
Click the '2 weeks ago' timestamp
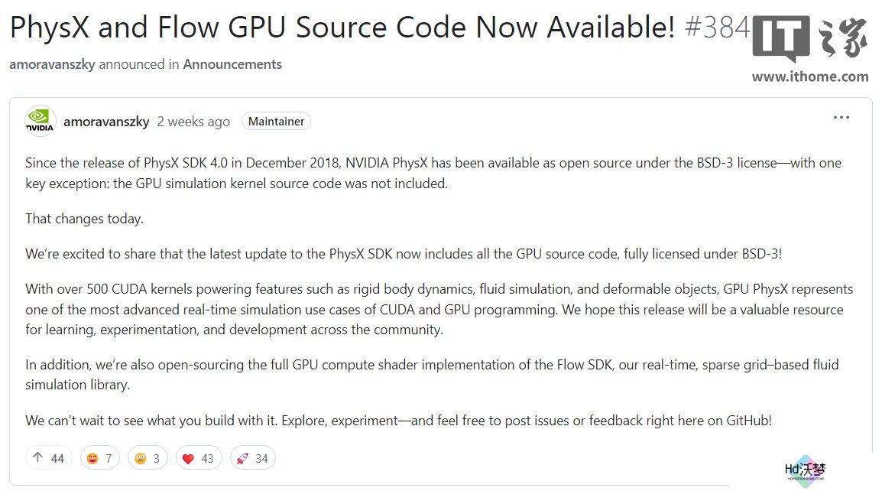(x=193, y=122)
